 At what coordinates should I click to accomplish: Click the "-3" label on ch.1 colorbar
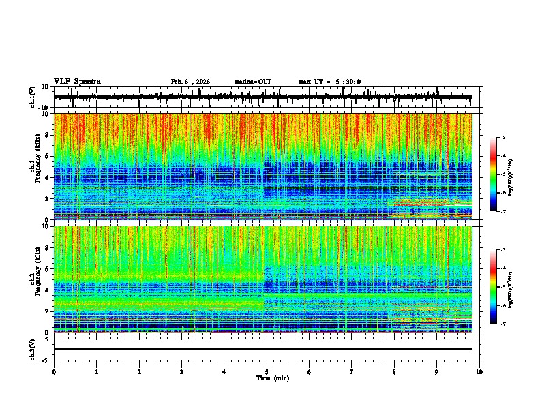coord(503,137)
